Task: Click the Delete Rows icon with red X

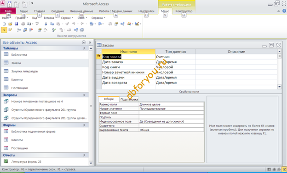Action: click(x=31, y=30)
